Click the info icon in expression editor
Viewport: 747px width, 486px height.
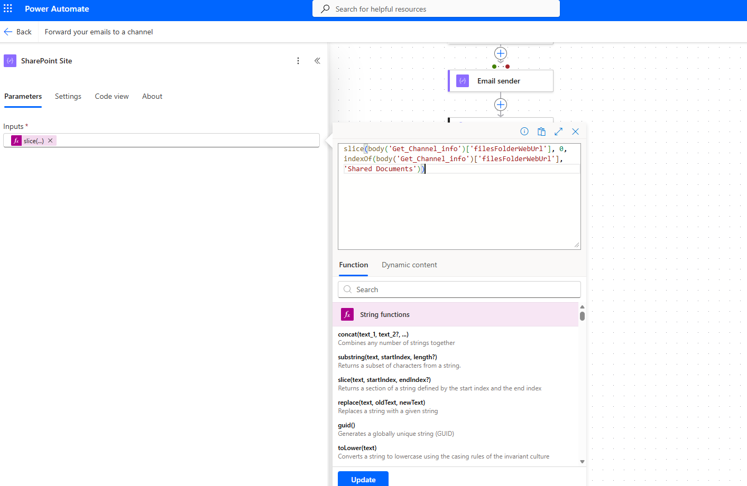524,132
